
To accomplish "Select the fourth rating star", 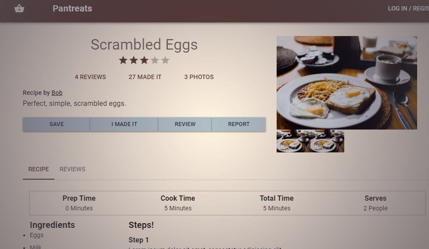I will [155, 60].
